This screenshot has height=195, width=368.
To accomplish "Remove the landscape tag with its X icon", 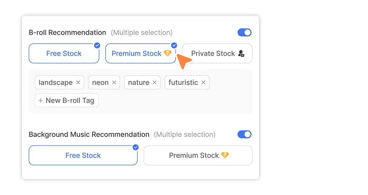I will point(78,82).
